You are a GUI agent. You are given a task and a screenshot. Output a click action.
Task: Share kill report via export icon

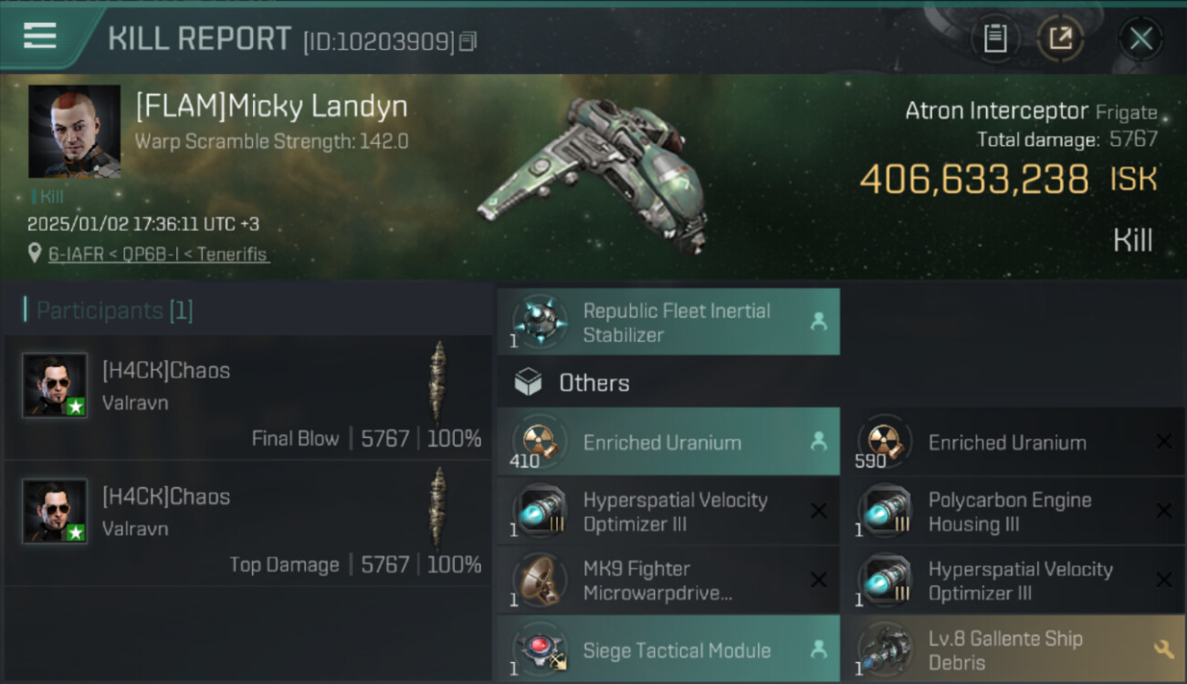pos(1060,38)
